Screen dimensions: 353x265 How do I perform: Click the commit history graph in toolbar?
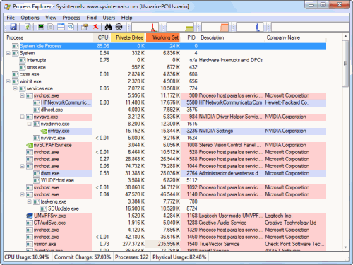(180, 27)
